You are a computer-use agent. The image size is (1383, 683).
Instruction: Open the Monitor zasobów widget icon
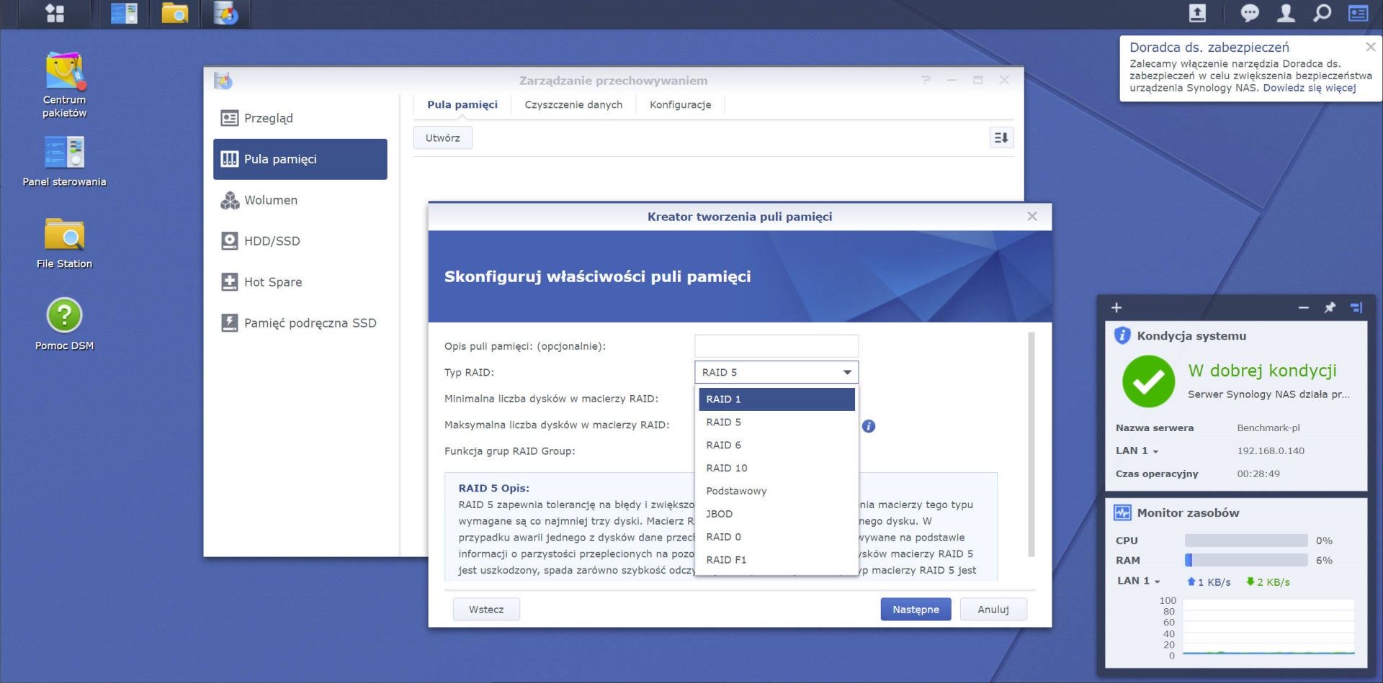(x=1122, y=512)
